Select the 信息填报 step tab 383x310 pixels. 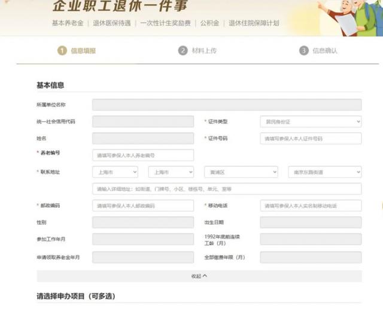click(83, 51)
